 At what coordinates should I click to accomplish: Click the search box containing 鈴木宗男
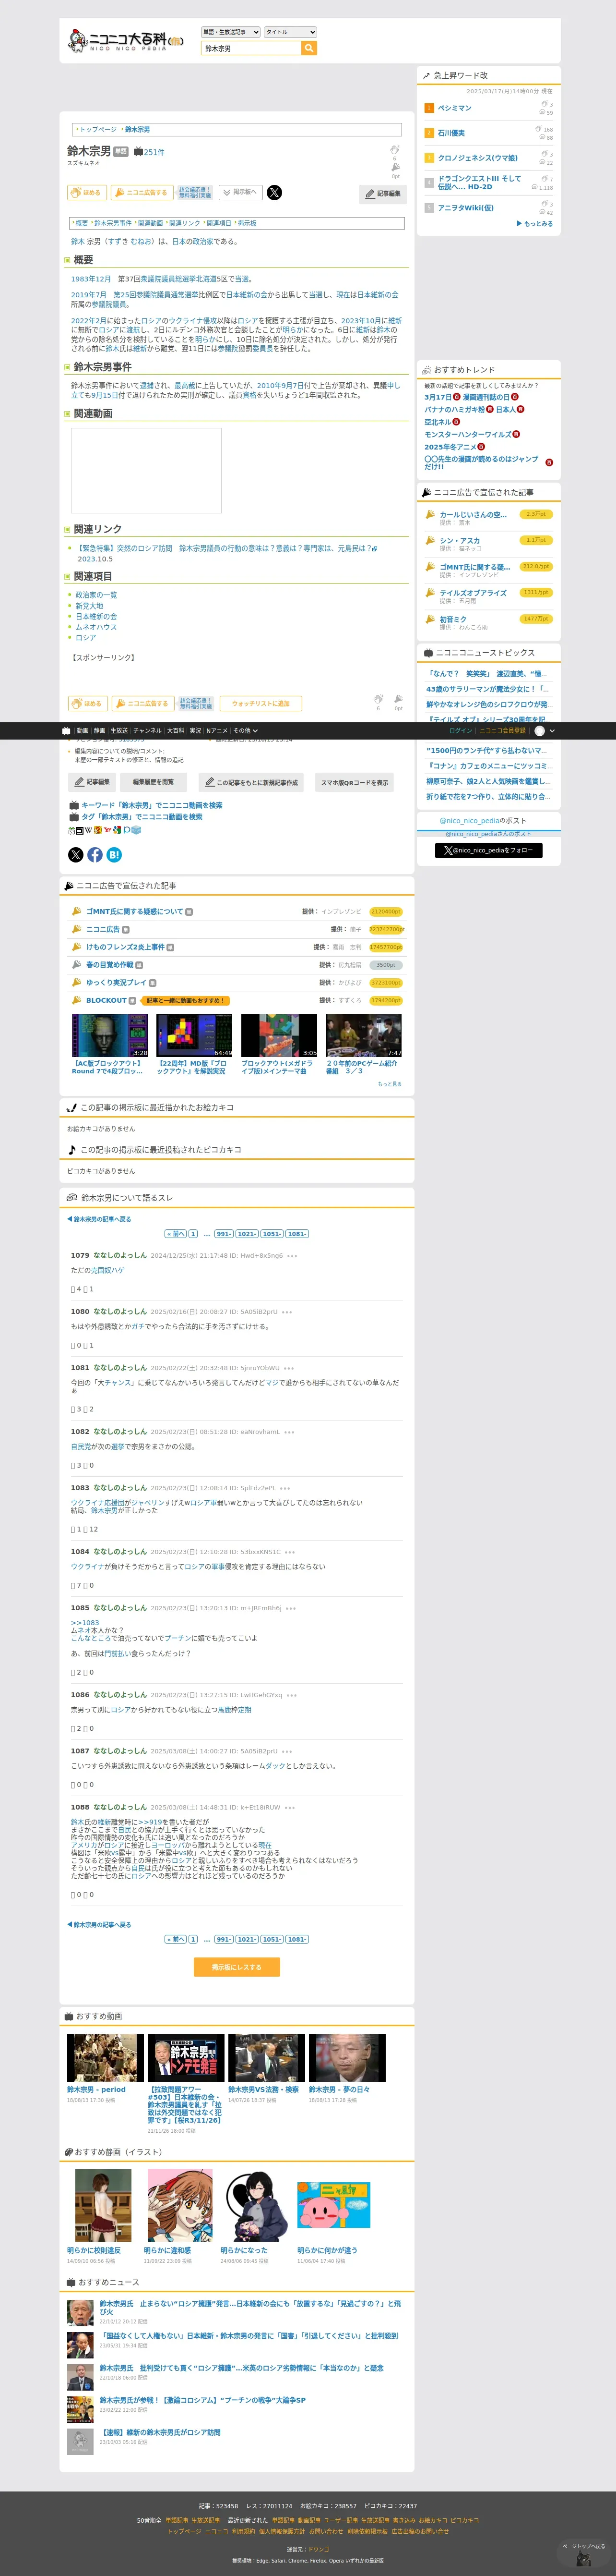pos(250,48)
